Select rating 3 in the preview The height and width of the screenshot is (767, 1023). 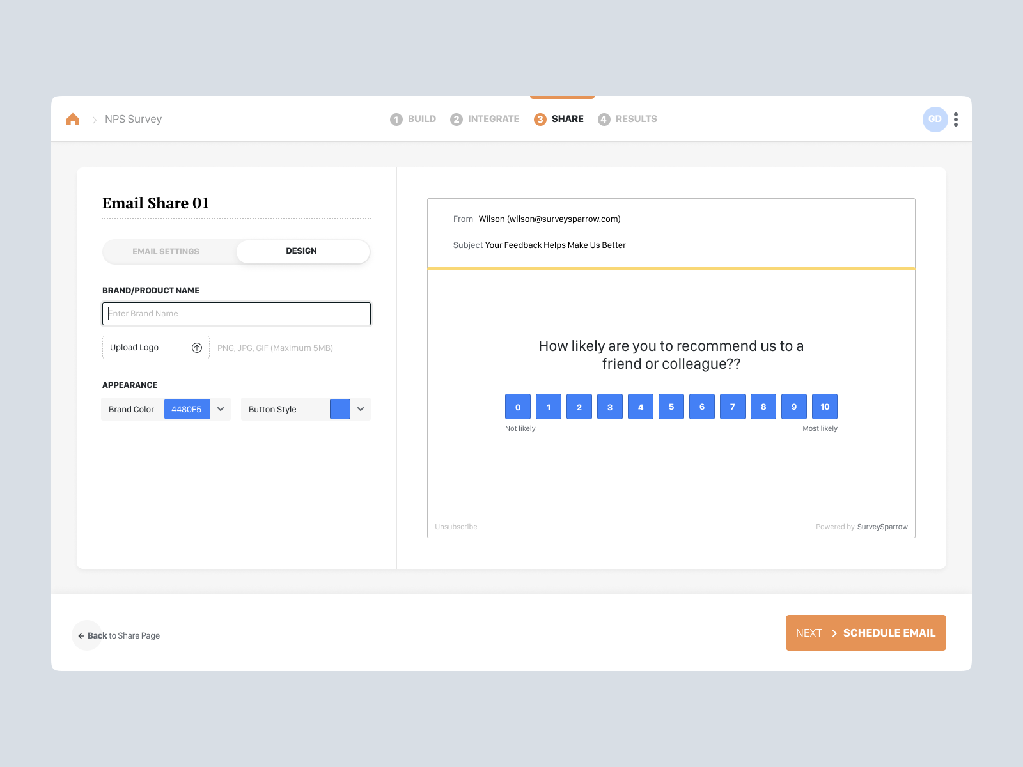pyautogui.click(x=610, y=407)
